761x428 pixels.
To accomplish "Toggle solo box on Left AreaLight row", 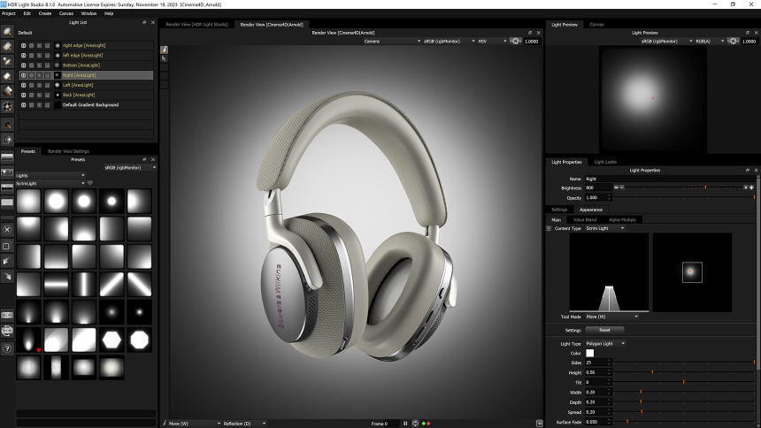I will pos(32,85).
